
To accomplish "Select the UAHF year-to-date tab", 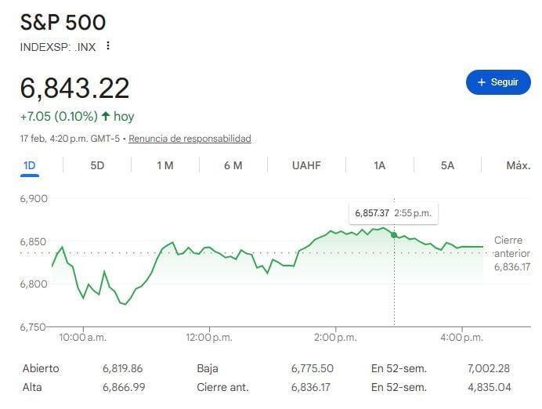I will click(x=306, y=165).
